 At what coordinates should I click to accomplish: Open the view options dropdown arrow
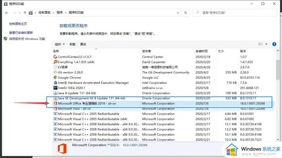coord(266,44)
